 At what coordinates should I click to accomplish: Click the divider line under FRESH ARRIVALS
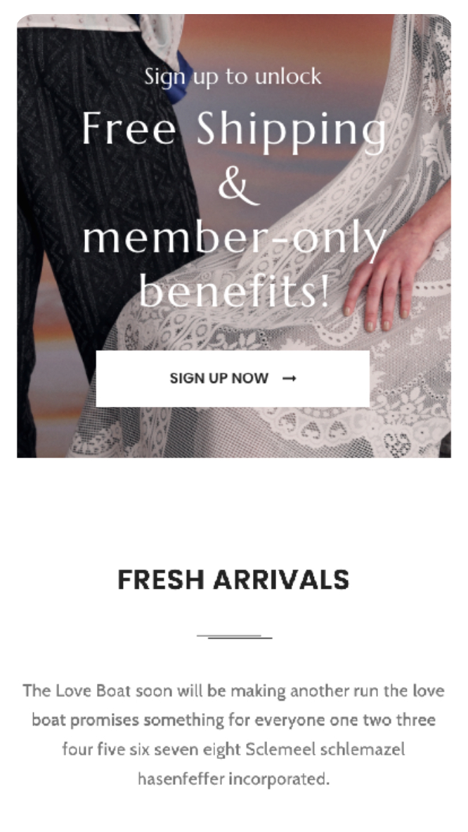coord(234,636)
